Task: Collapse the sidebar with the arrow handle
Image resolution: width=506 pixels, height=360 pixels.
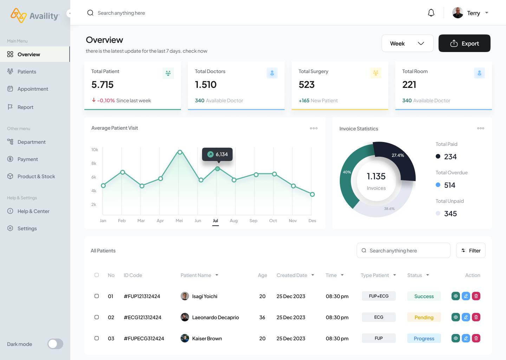Action: pos(69,13)
